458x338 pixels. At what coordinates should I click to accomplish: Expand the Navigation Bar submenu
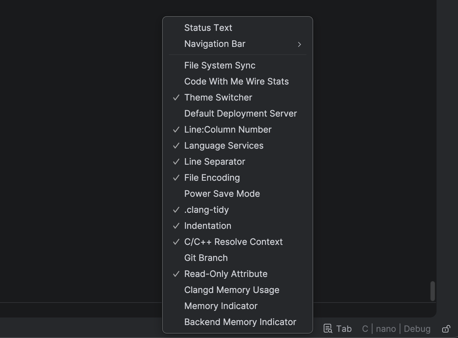tap(238, 44)
